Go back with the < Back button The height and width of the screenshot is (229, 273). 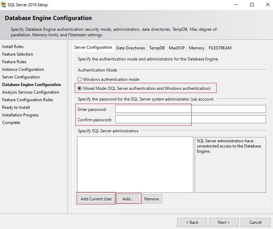192,222
